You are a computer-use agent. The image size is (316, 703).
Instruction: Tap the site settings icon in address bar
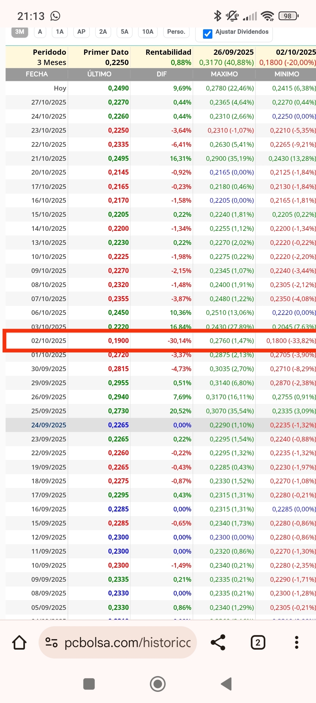click(x=51, y=642)
